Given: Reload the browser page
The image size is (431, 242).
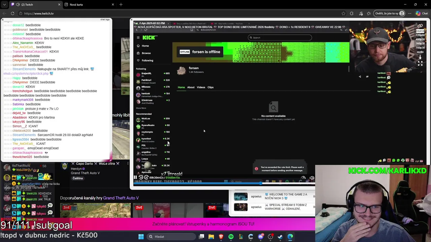Looking at the screenshot, I should [x=12, y=13].
